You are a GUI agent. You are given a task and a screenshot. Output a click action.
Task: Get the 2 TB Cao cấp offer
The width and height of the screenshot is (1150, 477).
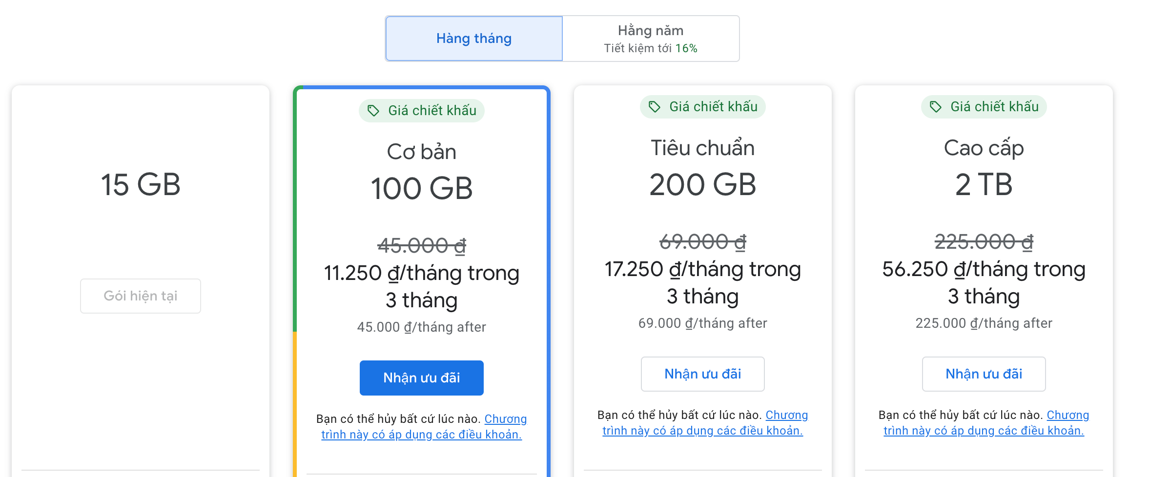[984, 374]
